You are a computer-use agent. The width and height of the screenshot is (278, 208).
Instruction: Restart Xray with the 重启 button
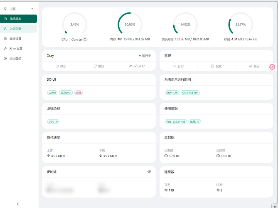[99, 66]
